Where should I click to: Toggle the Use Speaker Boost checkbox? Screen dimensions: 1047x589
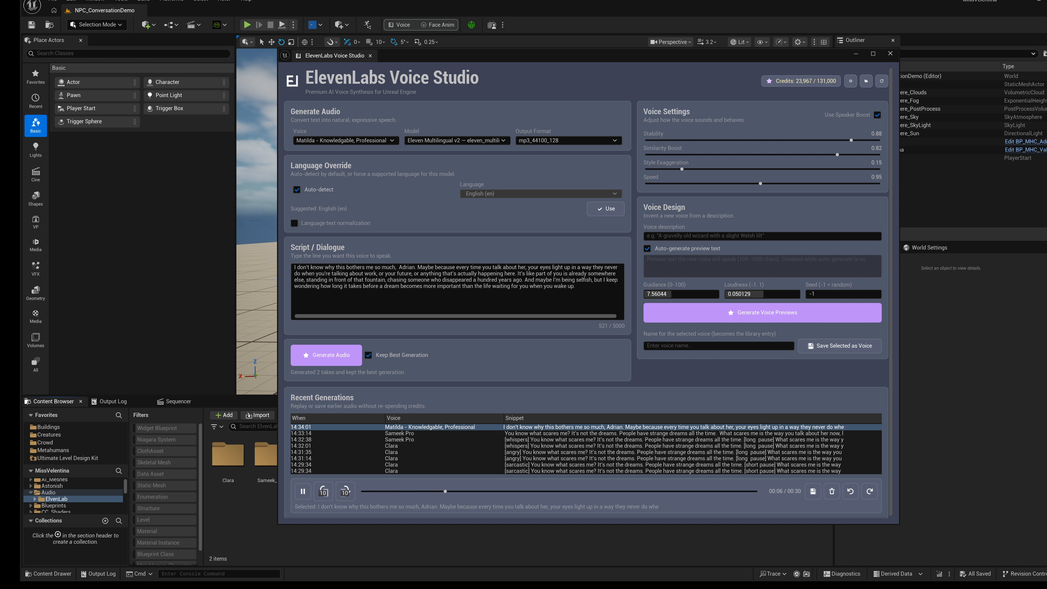pyautogui.click(x=877, y=115)
